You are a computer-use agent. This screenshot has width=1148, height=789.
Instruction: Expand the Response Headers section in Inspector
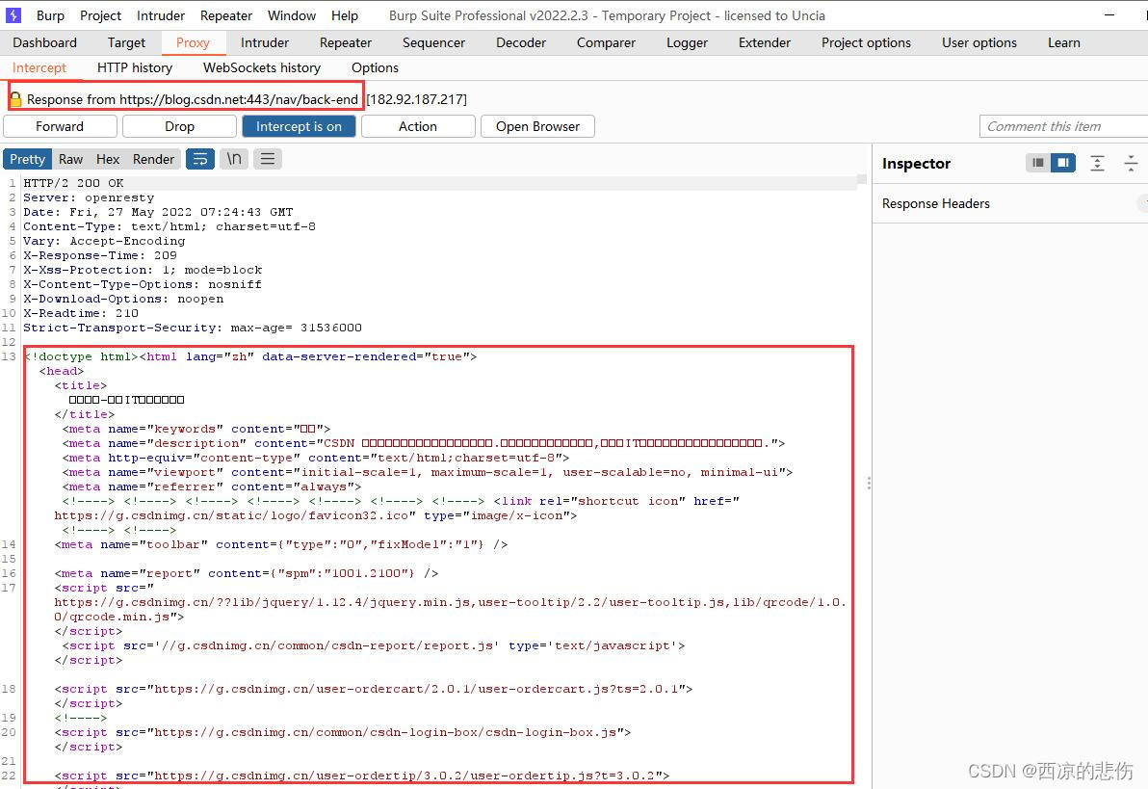(1009, 203)
